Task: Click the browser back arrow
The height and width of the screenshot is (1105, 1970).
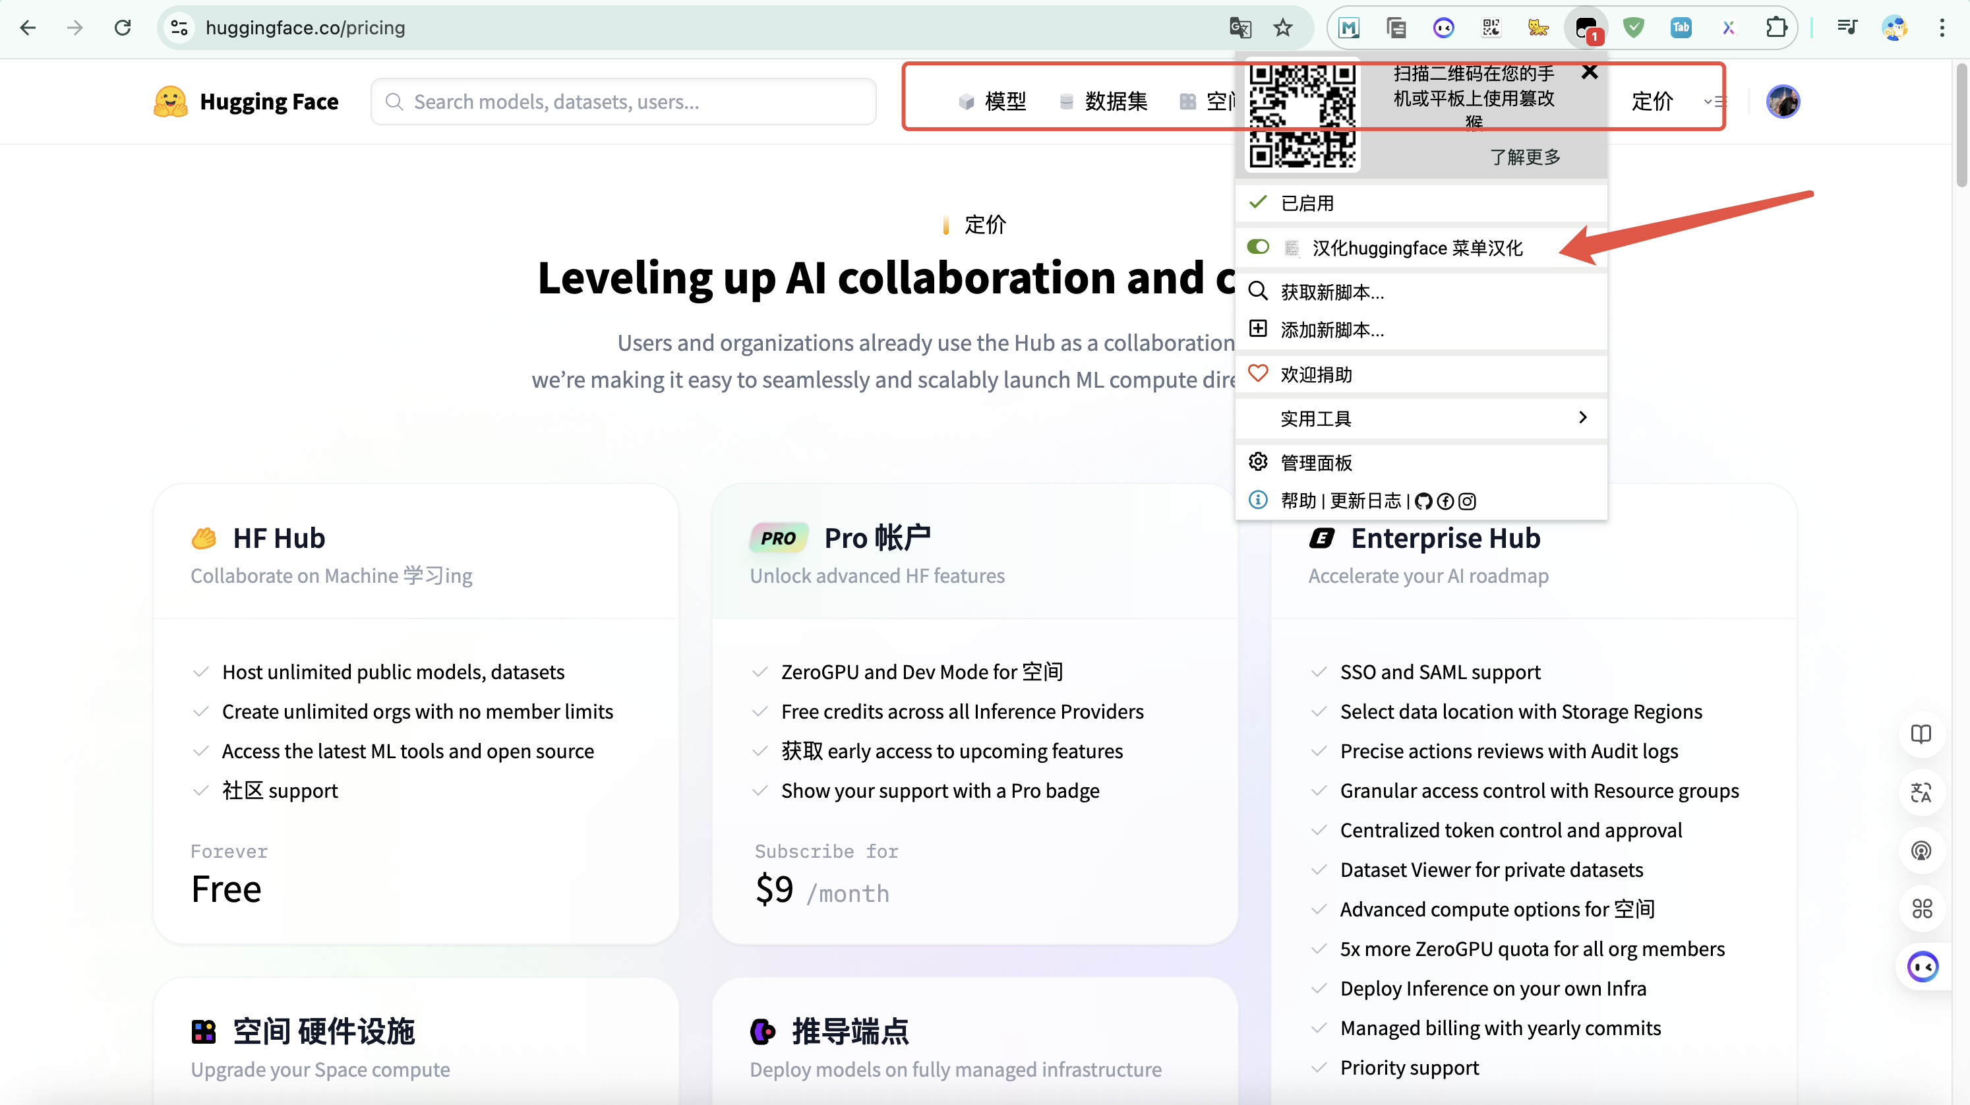Action: coord(28,28)
